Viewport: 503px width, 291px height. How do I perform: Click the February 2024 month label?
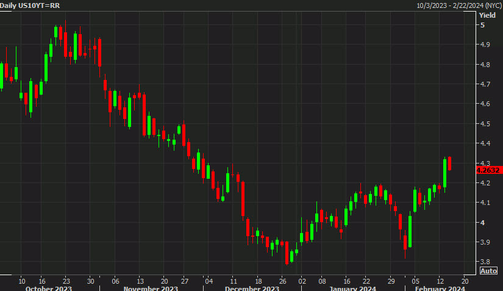(440, 288)
